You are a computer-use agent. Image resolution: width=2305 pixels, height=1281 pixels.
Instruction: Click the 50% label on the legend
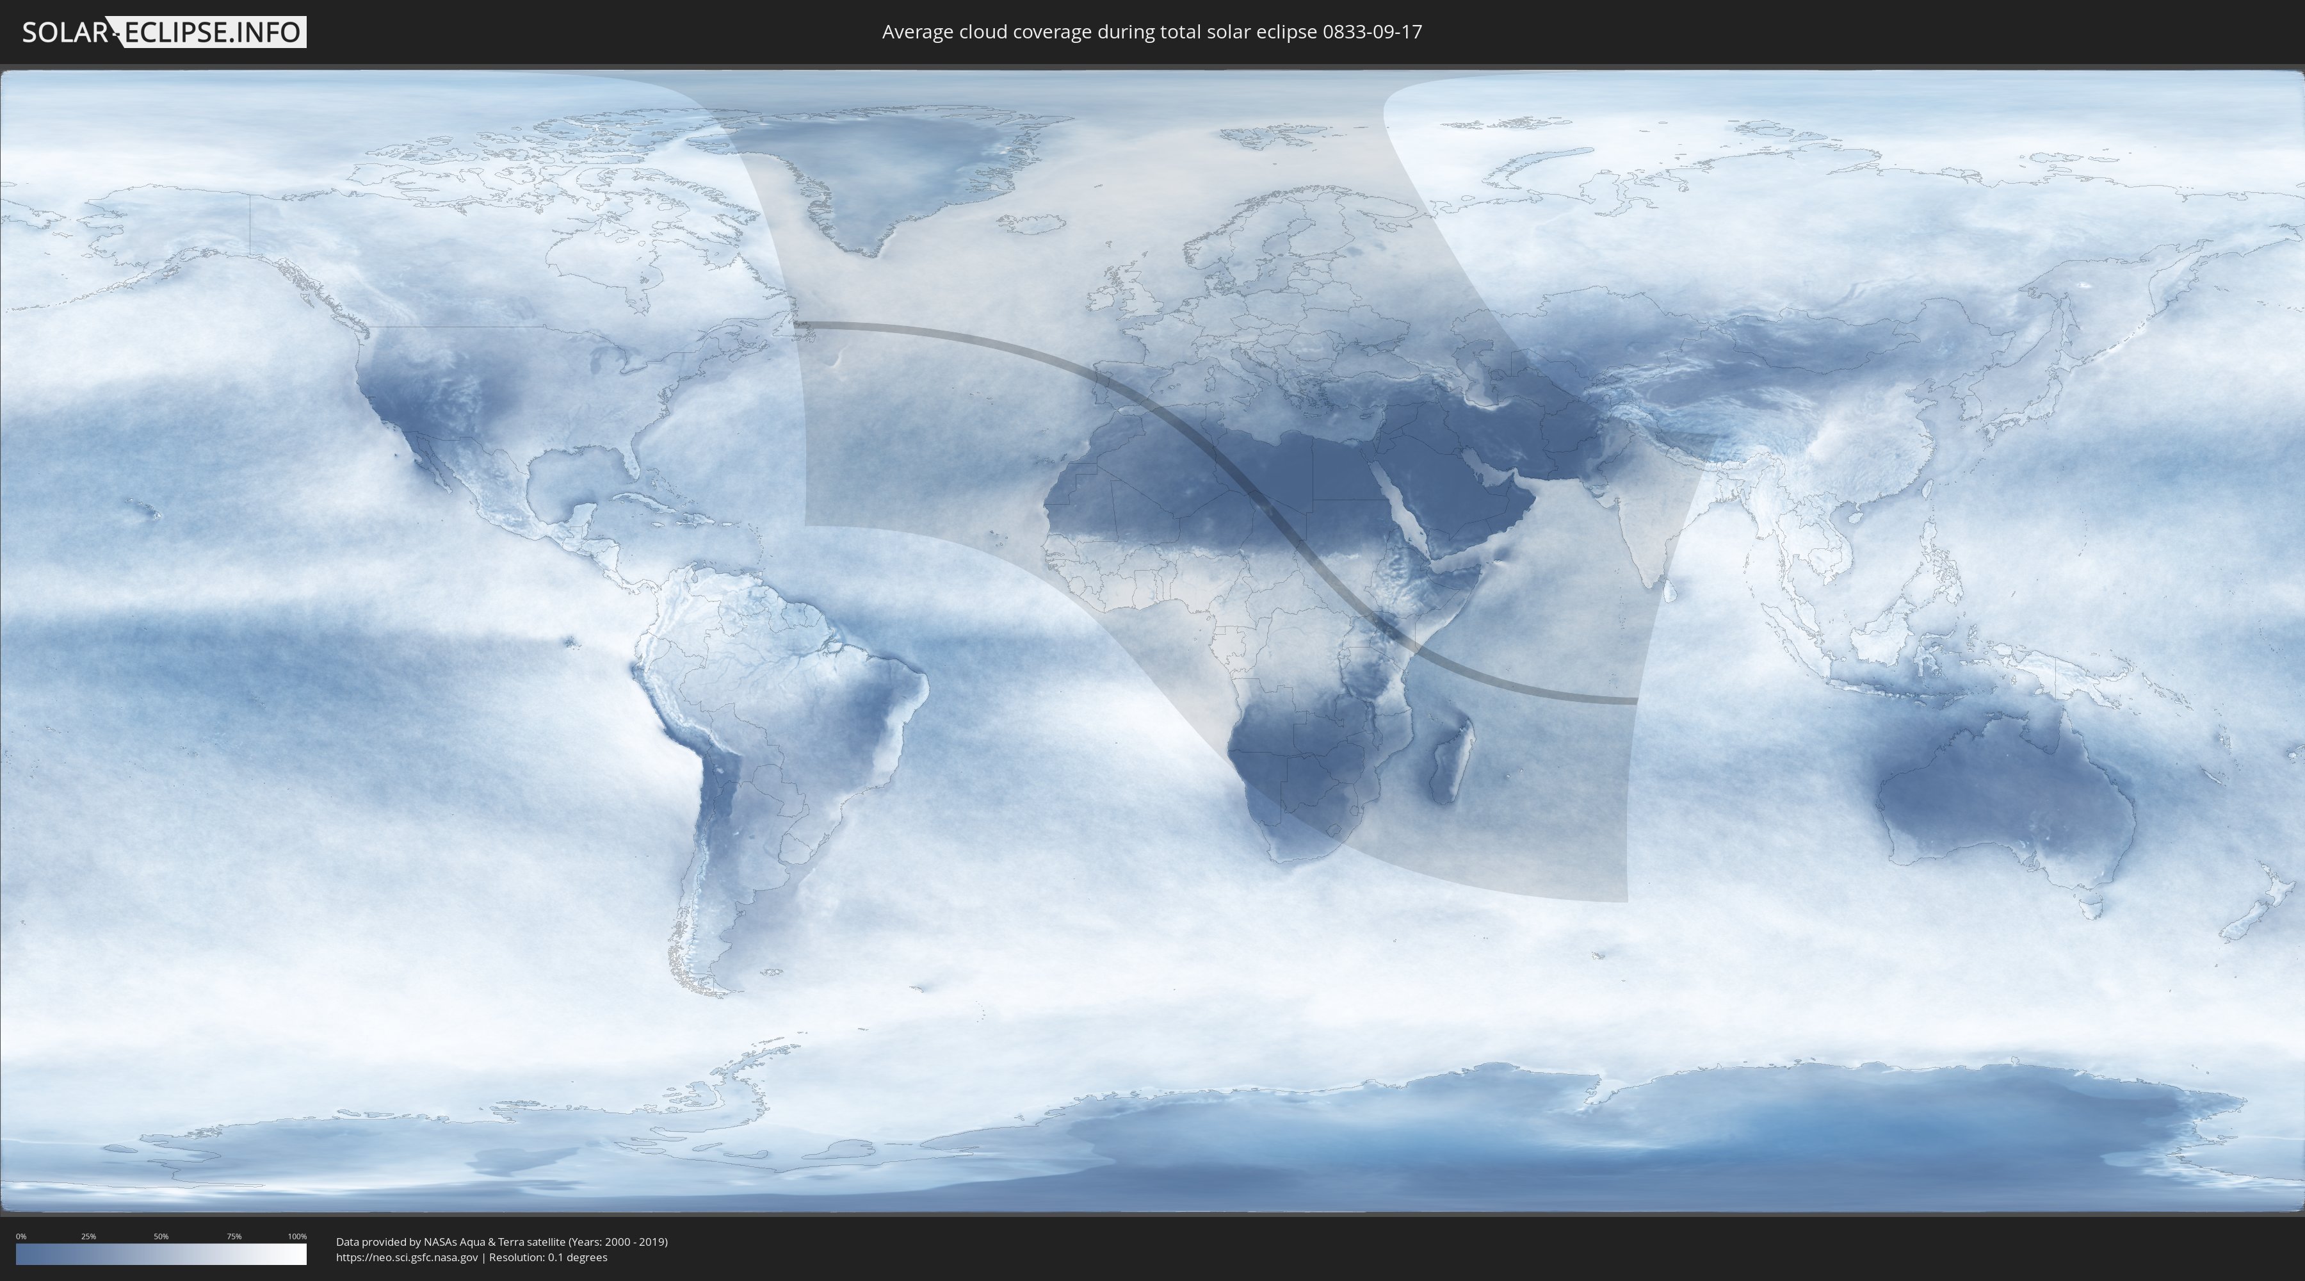(x=161, y=1236)
